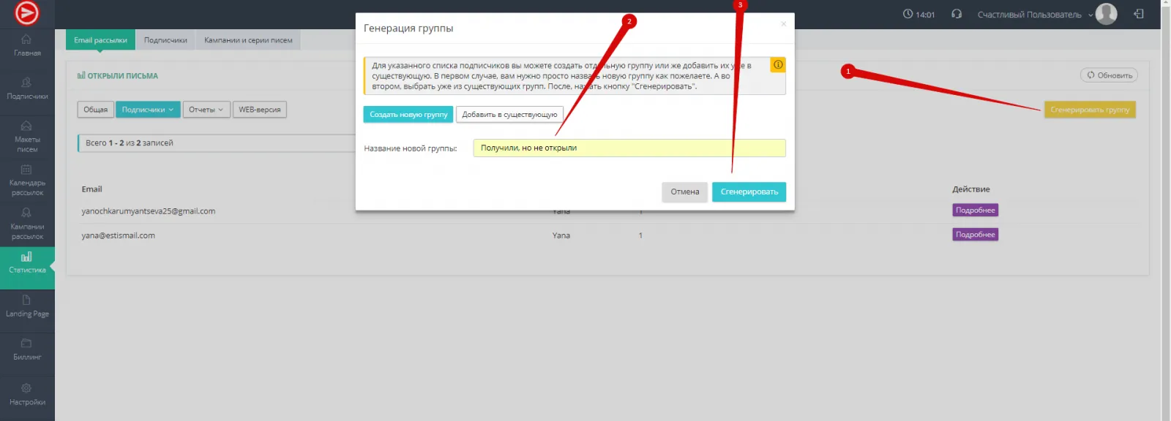Viewport: 1171px width, 421px height.
Task: Open Макеты писем in sidebar
Action: (x=27, y=136)
